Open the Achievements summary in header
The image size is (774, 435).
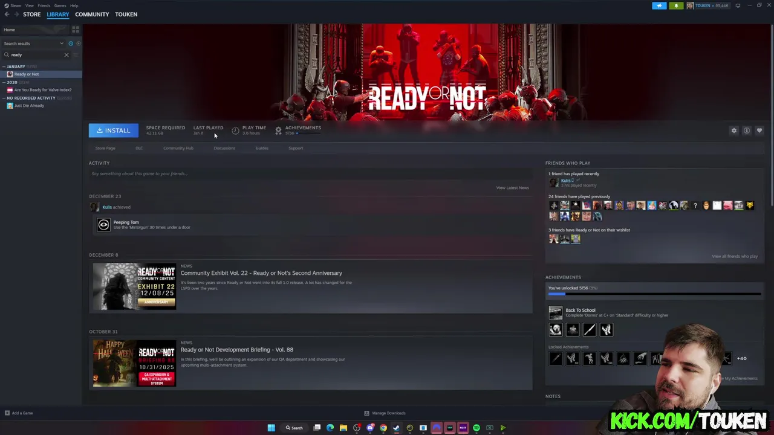(298, 130)
